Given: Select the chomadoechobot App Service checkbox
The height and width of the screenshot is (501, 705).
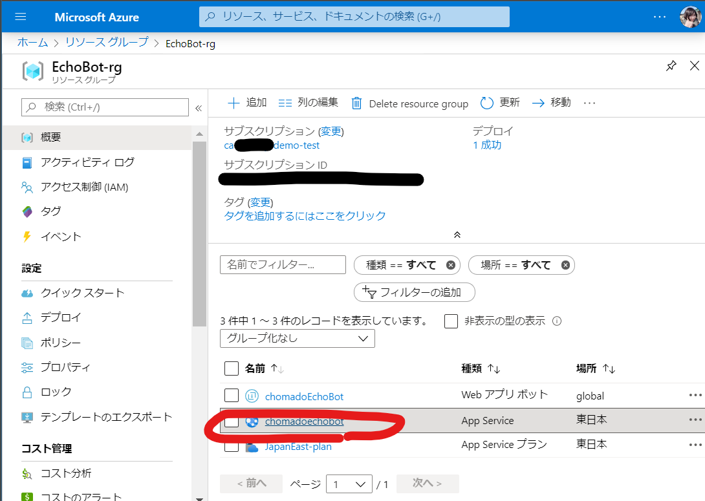Looking at the screenshot, I should pos(231,421).
